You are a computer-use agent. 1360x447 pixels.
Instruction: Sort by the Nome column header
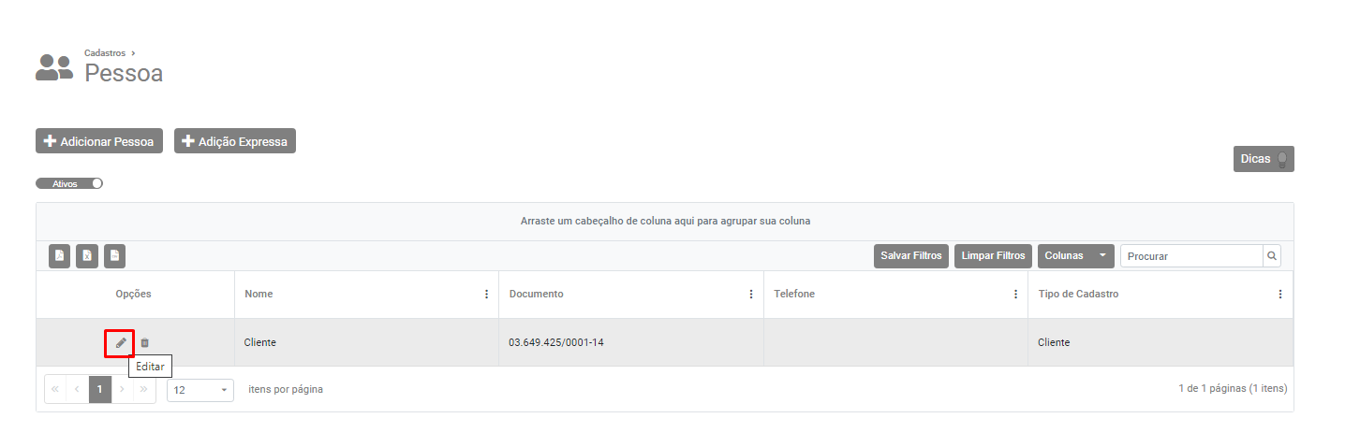tap(259, 294)
